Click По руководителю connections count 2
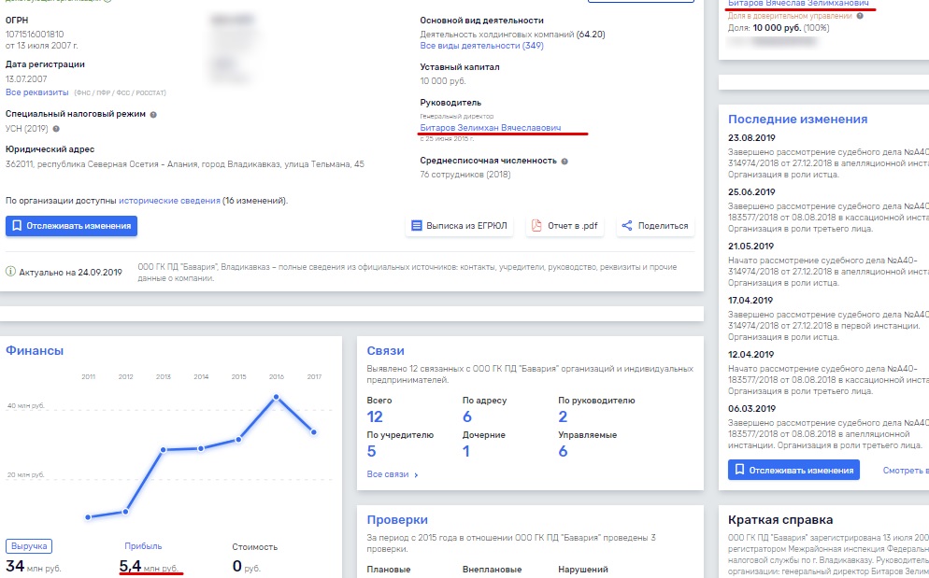929x578 pixels. [x=563, y=416]
